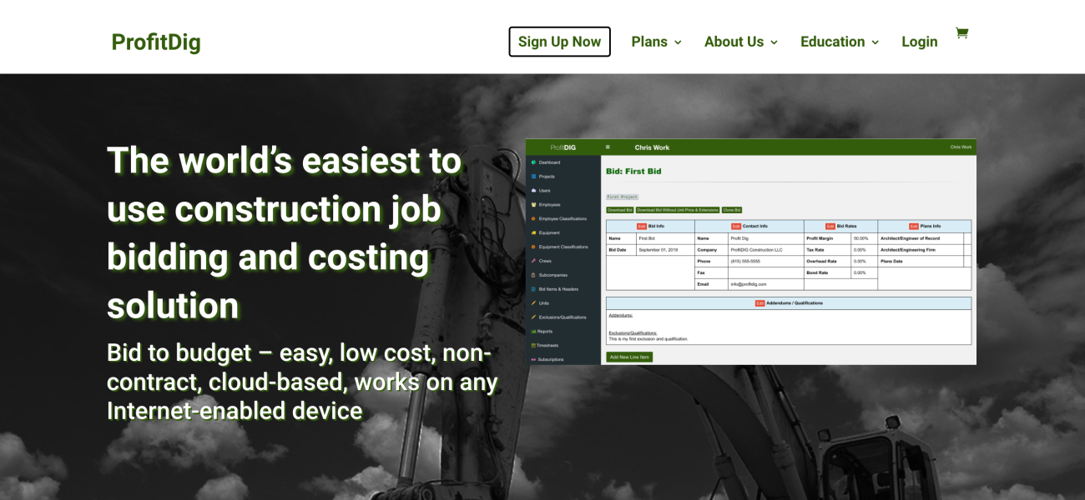Viewport: 1085px width, 500px height.
Task: Select the Employees sidebar icon
Action: pyautogui.click(x=533, y=204)
